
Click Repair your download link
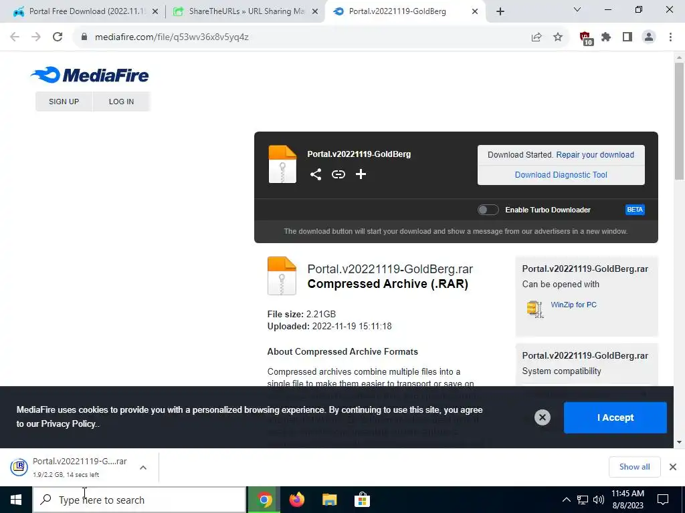tap(595, 155)
